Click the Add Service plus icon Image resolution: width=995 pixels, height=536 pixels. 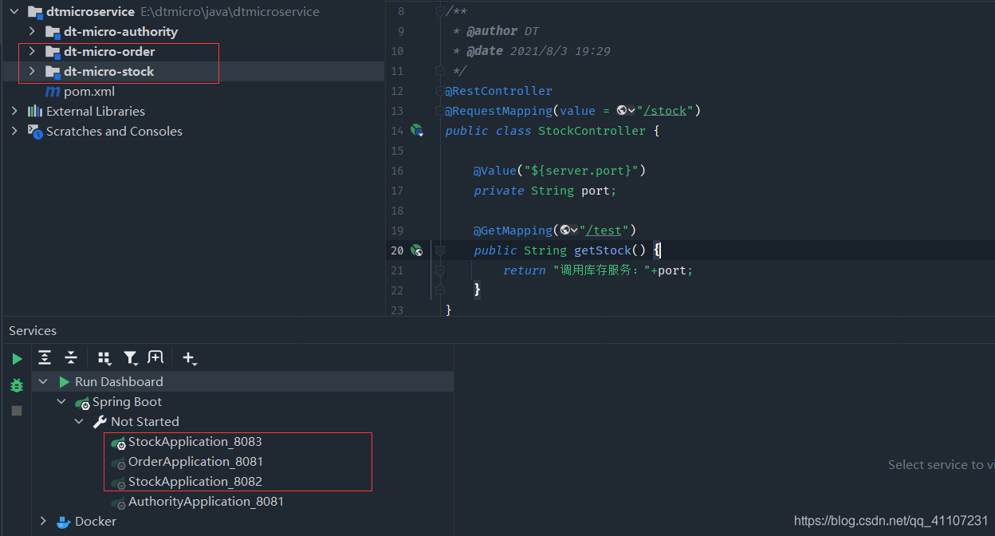point(189,358)
